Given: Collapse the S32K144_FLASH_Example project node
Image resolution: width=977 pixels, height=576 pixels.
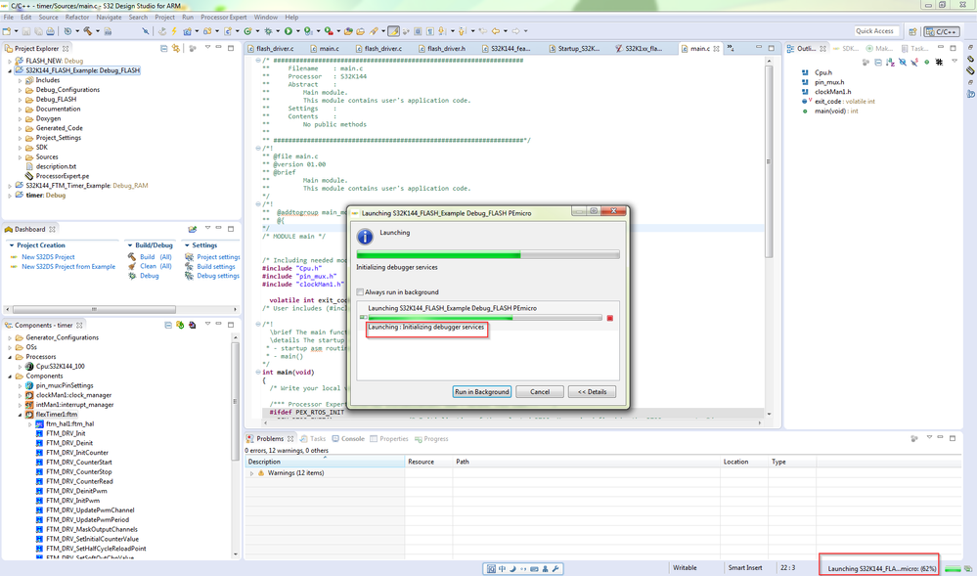Looking at the screenshot, I should pos(10,70).
